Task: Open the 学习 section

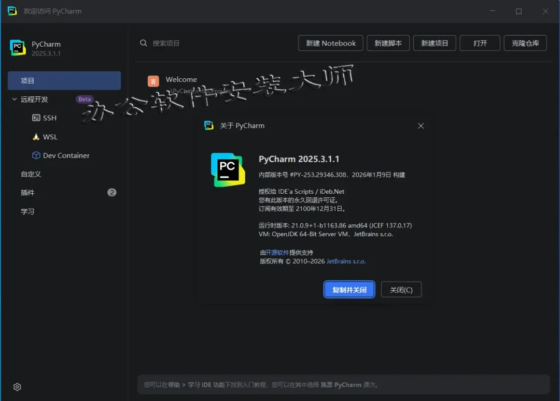Action: tap(27, 211)
